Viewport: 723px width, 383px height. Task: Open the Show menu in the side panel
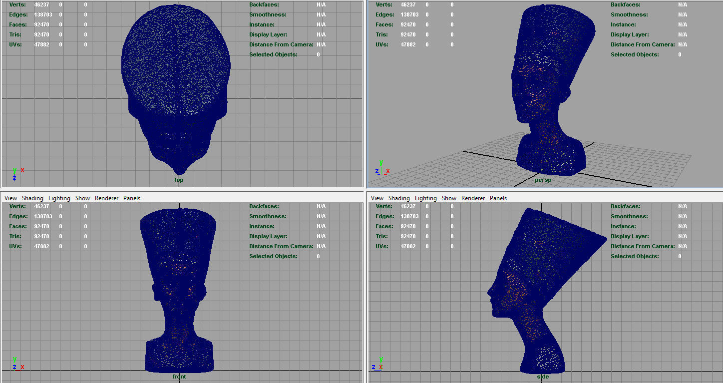tap(449, 198)
